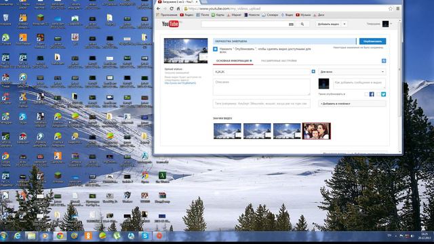Open the YouTube account avatar
The width and height of the screenshot is (434, 244).
coord(386,24)
